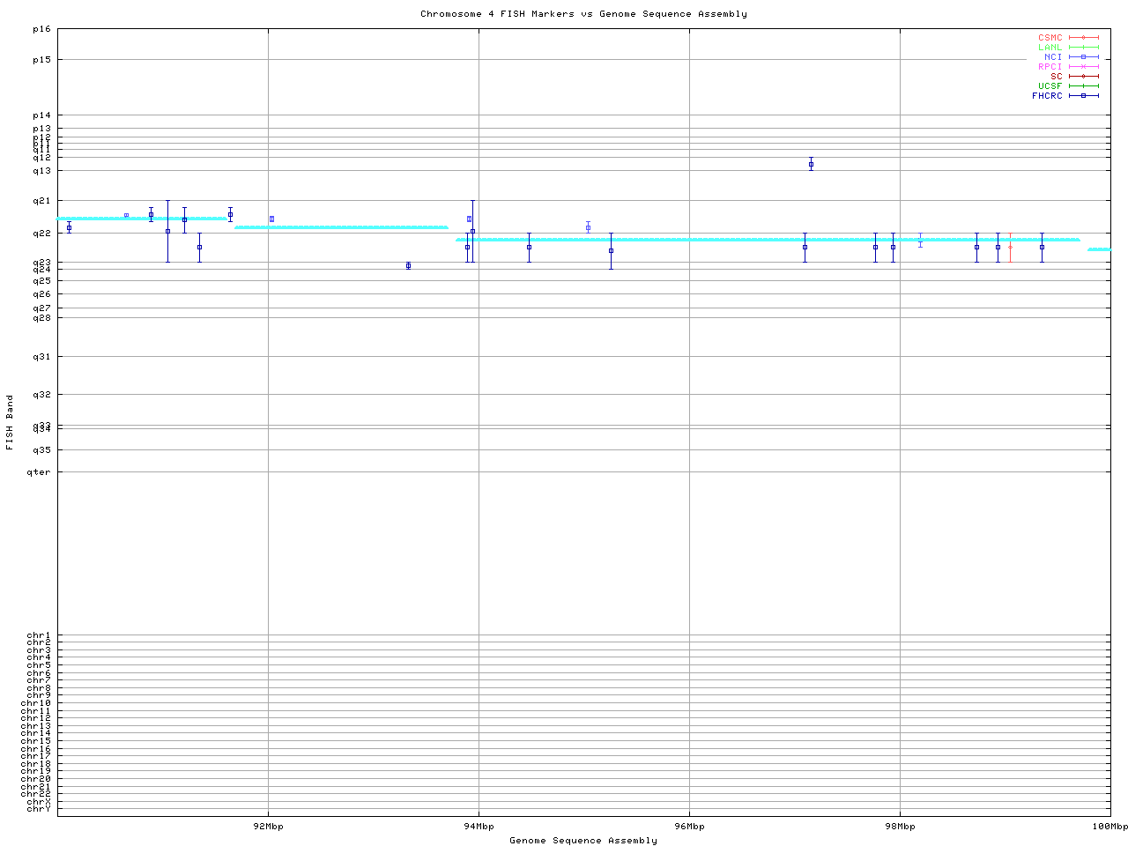Click the qter label on y-axis
1128x846 pixels.
point(40,472)
